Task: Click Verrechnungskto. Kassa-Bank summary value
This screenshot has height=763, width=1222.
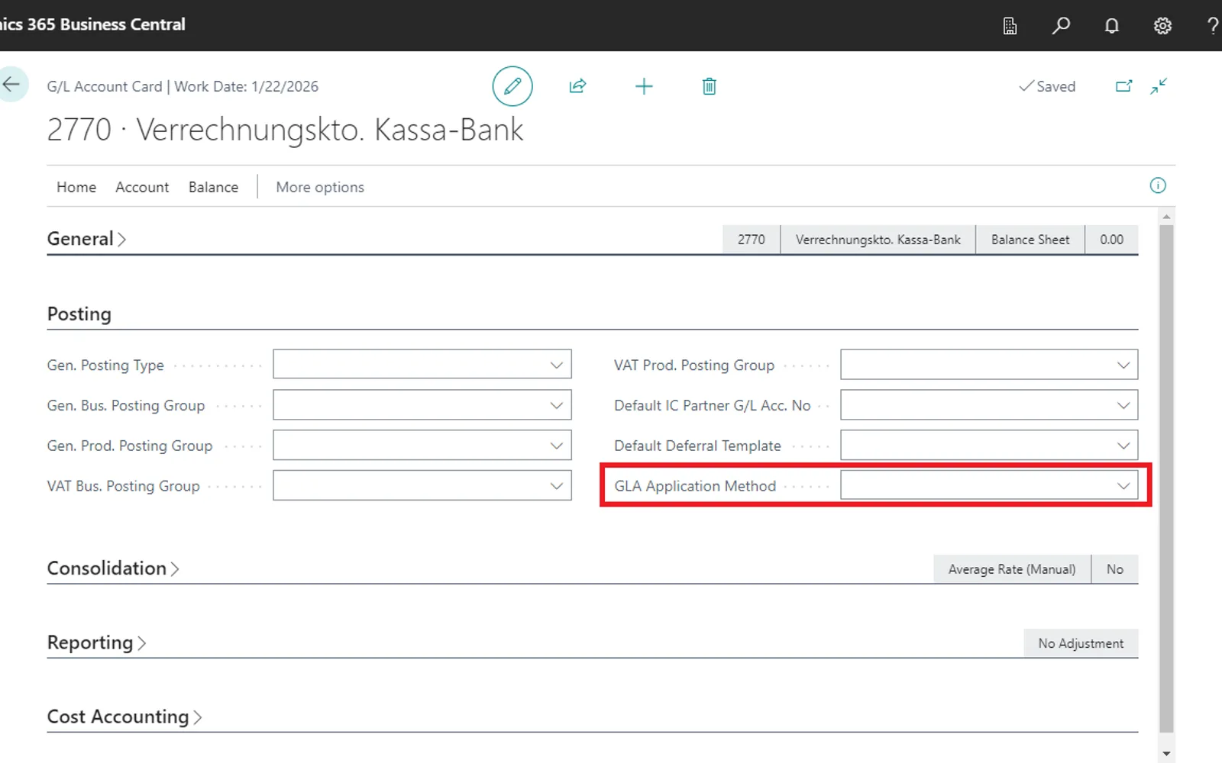Action: (x=878, y=240)
